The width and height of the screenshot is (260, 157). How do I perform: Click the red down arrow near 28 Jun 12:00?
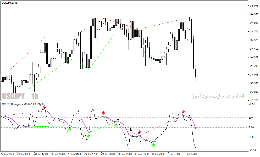[x=45, y=107]
